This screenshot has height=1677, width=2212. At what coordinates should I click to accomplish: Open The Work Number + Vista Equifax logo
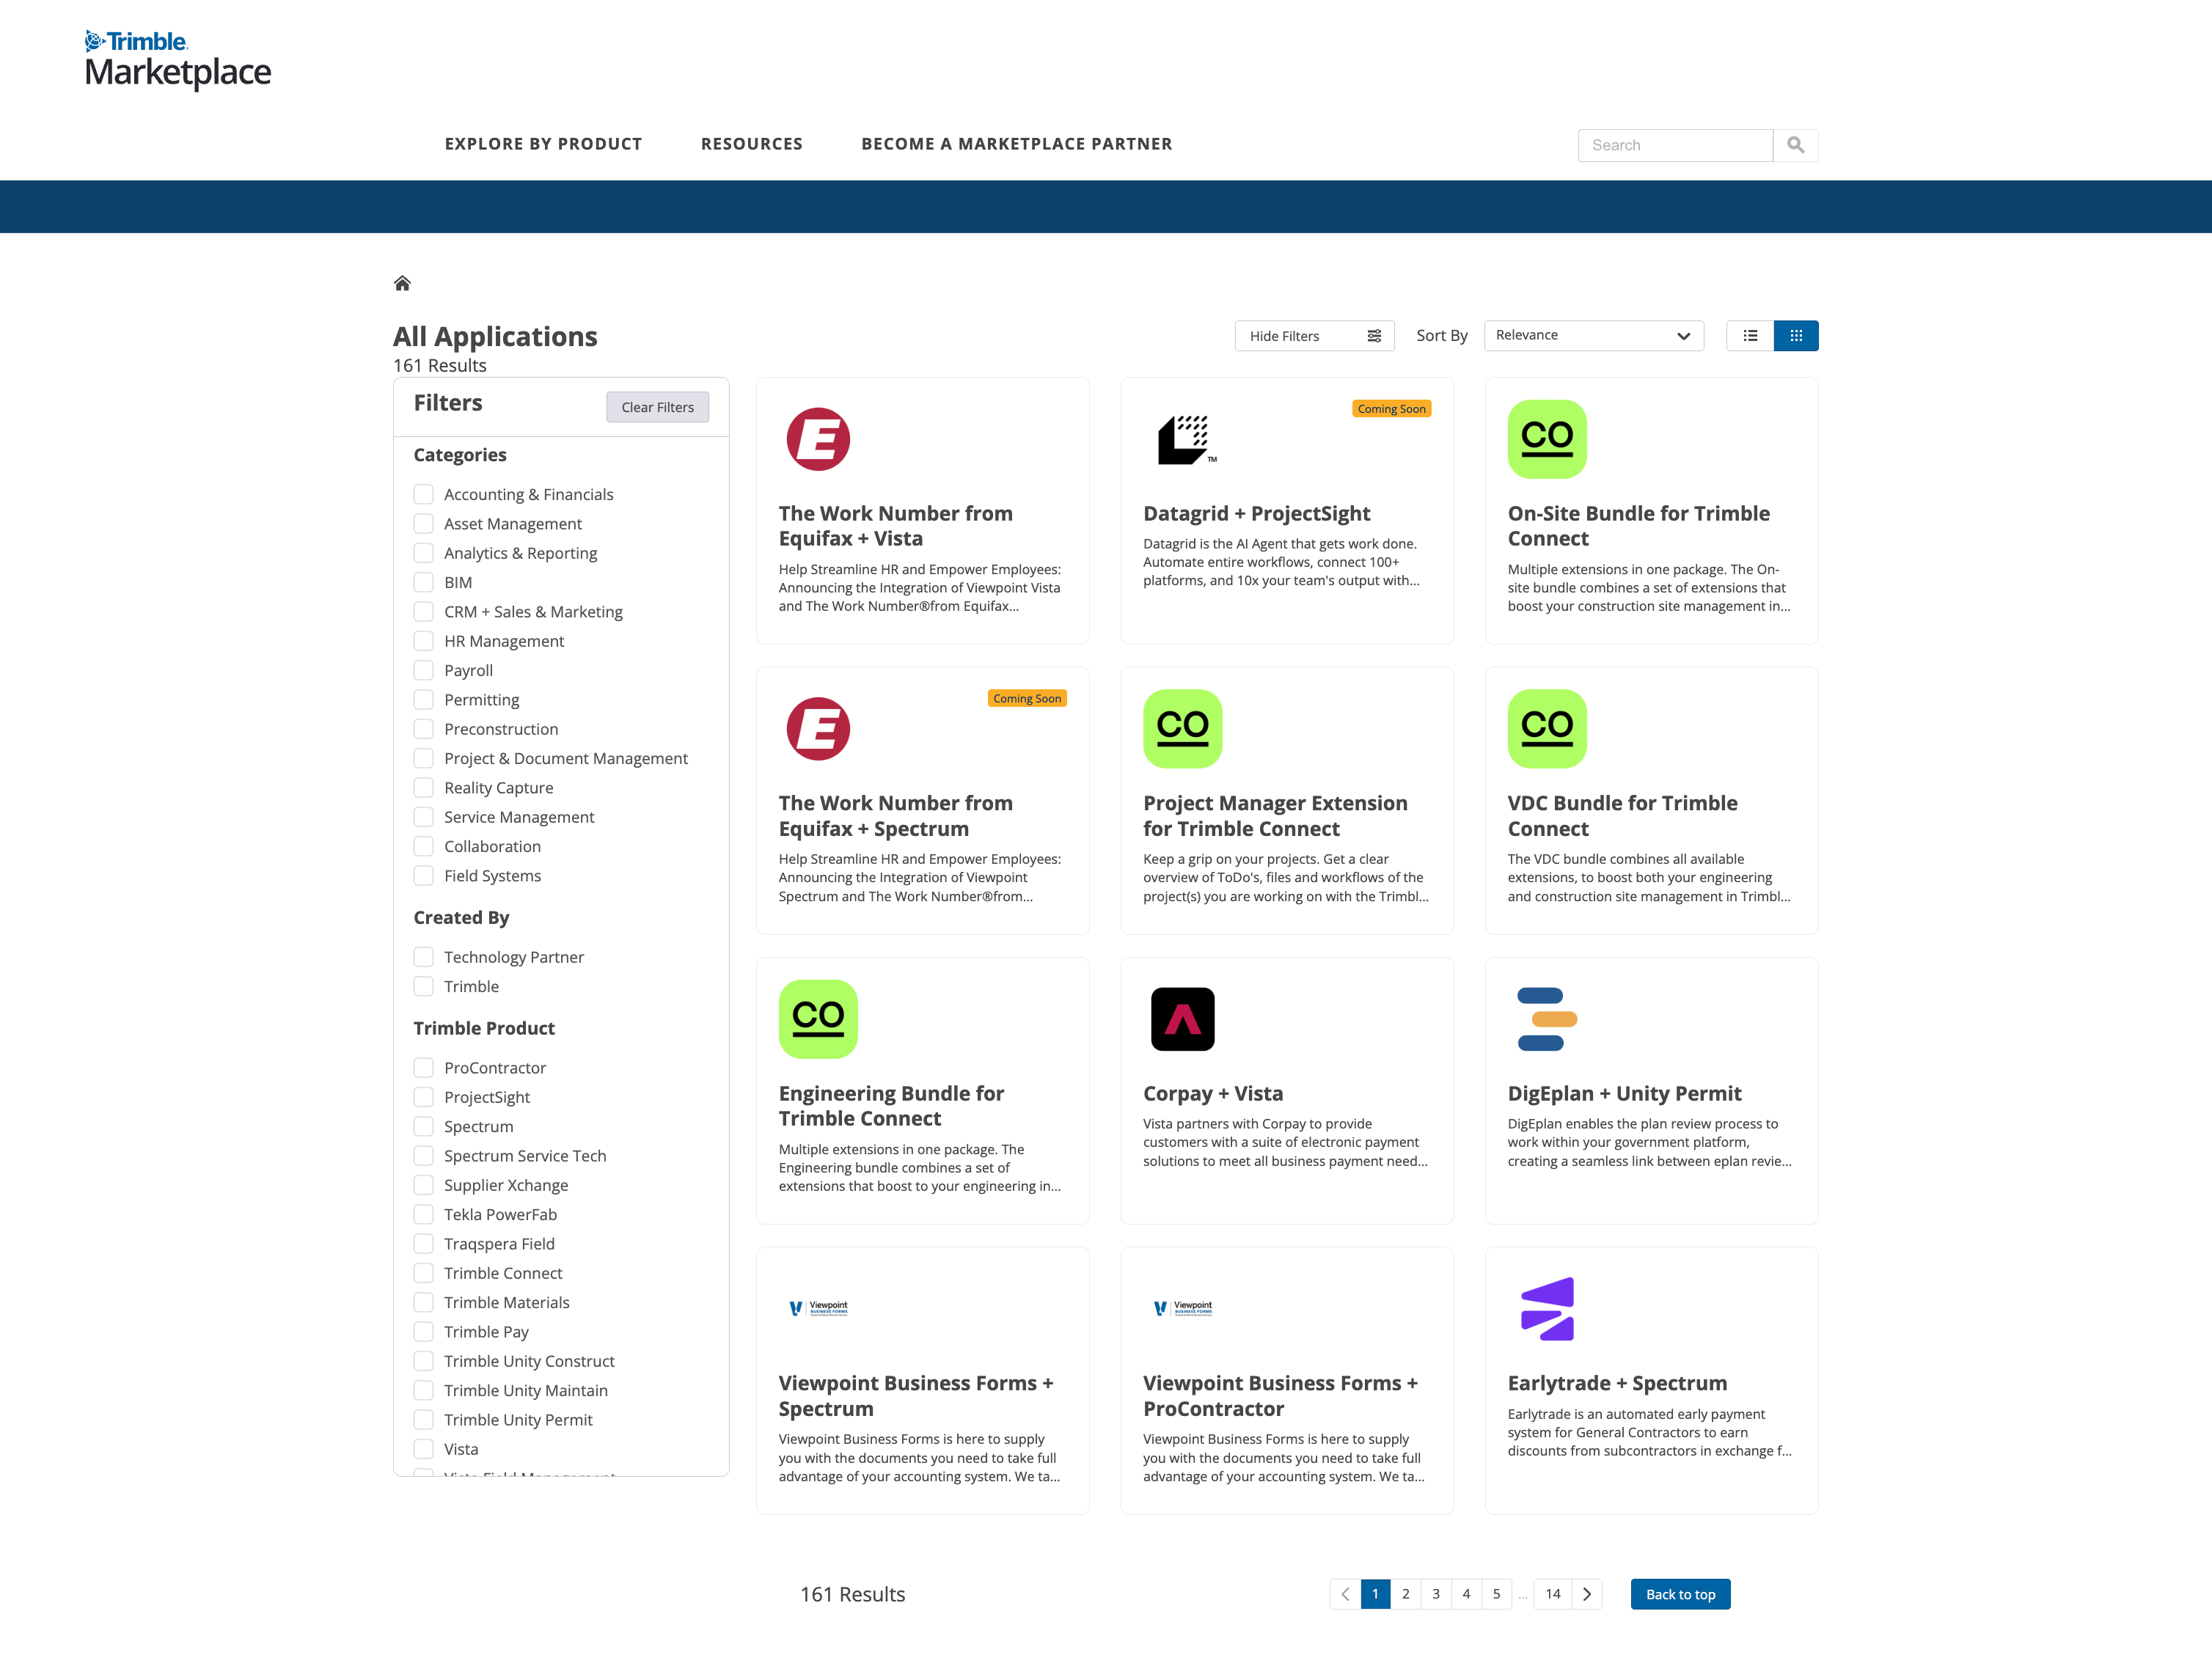818,439
